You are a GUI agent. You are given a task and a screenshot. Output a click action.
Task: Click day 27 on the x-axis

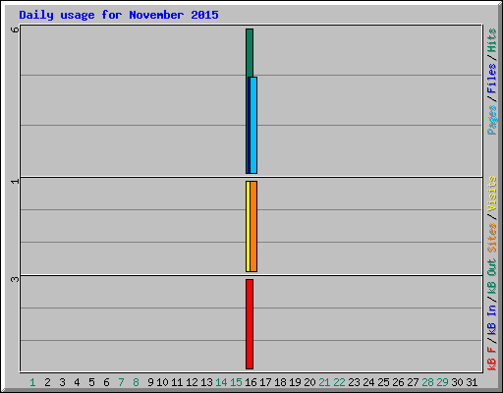click(413, 382)
